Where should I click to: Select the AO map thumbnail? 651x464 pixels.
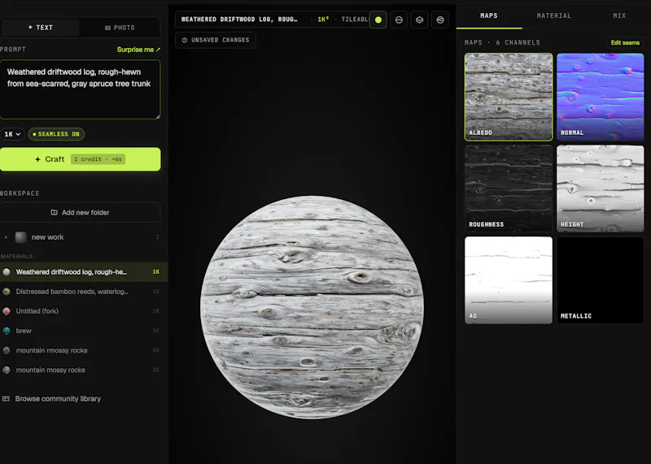(509, 280)
